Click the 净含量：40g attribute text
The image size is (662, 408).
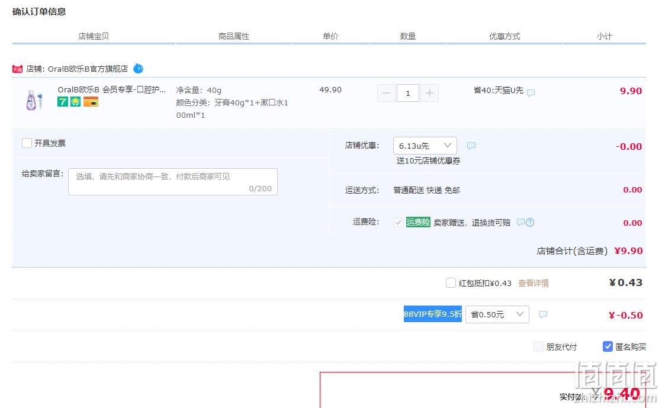(x=198, y=90)
